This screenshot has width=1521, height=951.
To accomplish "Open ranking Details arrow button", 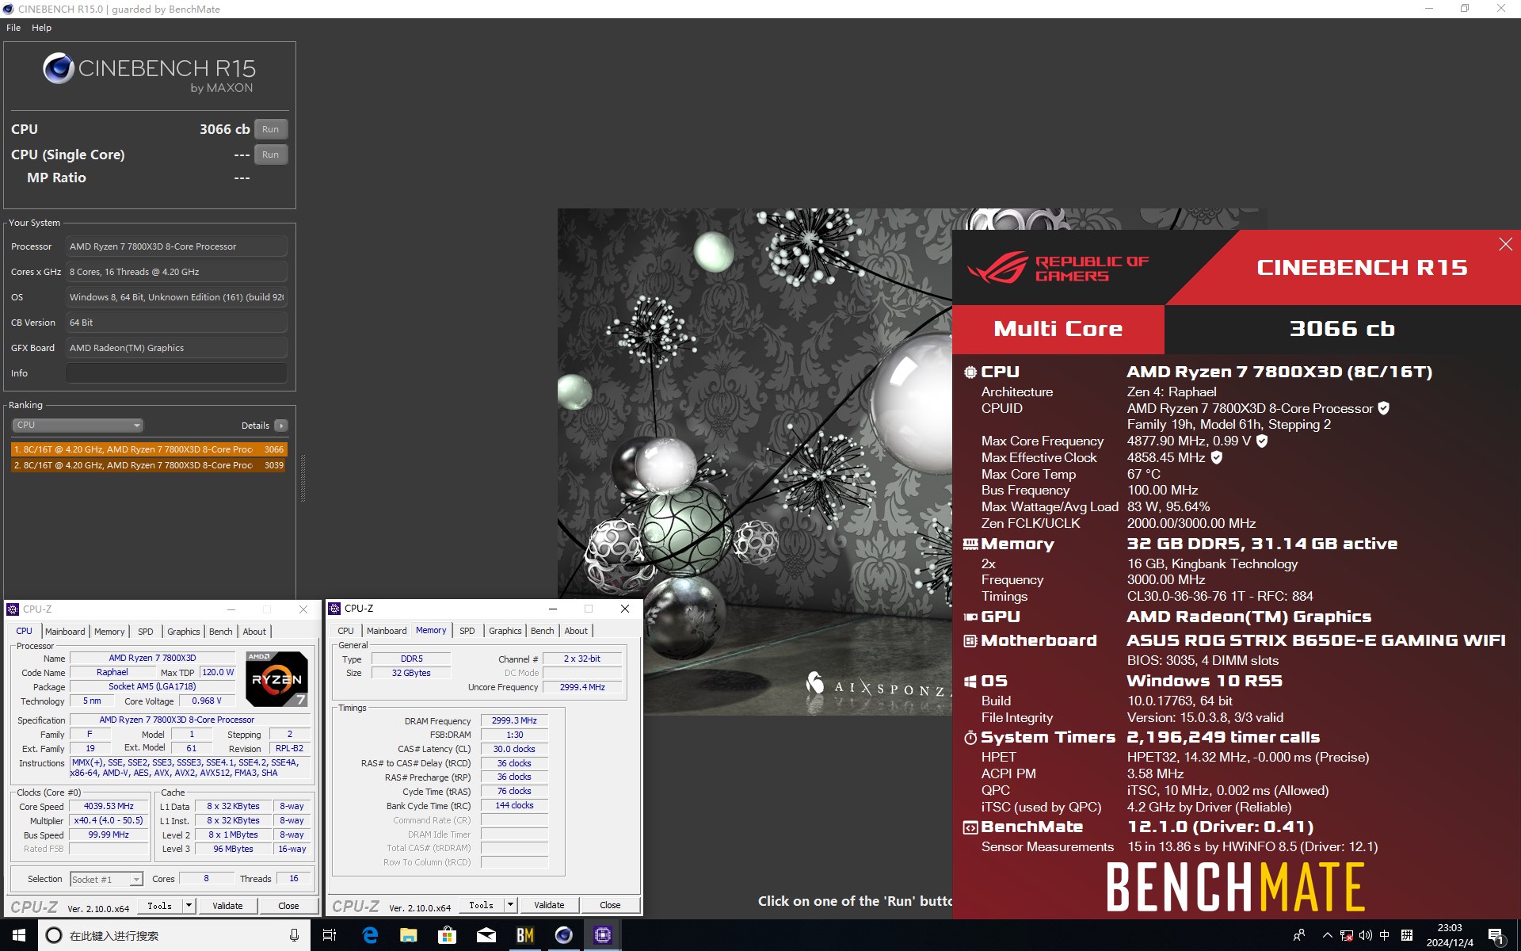I will click(280, 426).
